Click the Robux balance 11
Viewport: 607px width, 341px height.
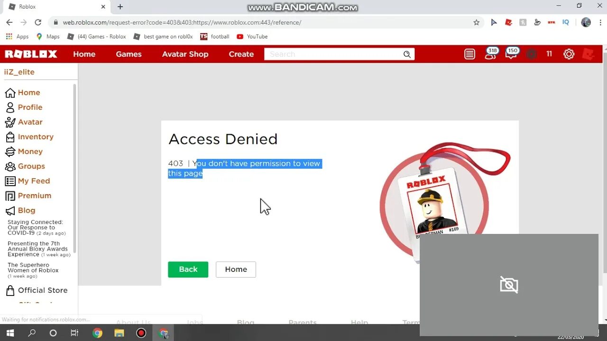point(549,54)
